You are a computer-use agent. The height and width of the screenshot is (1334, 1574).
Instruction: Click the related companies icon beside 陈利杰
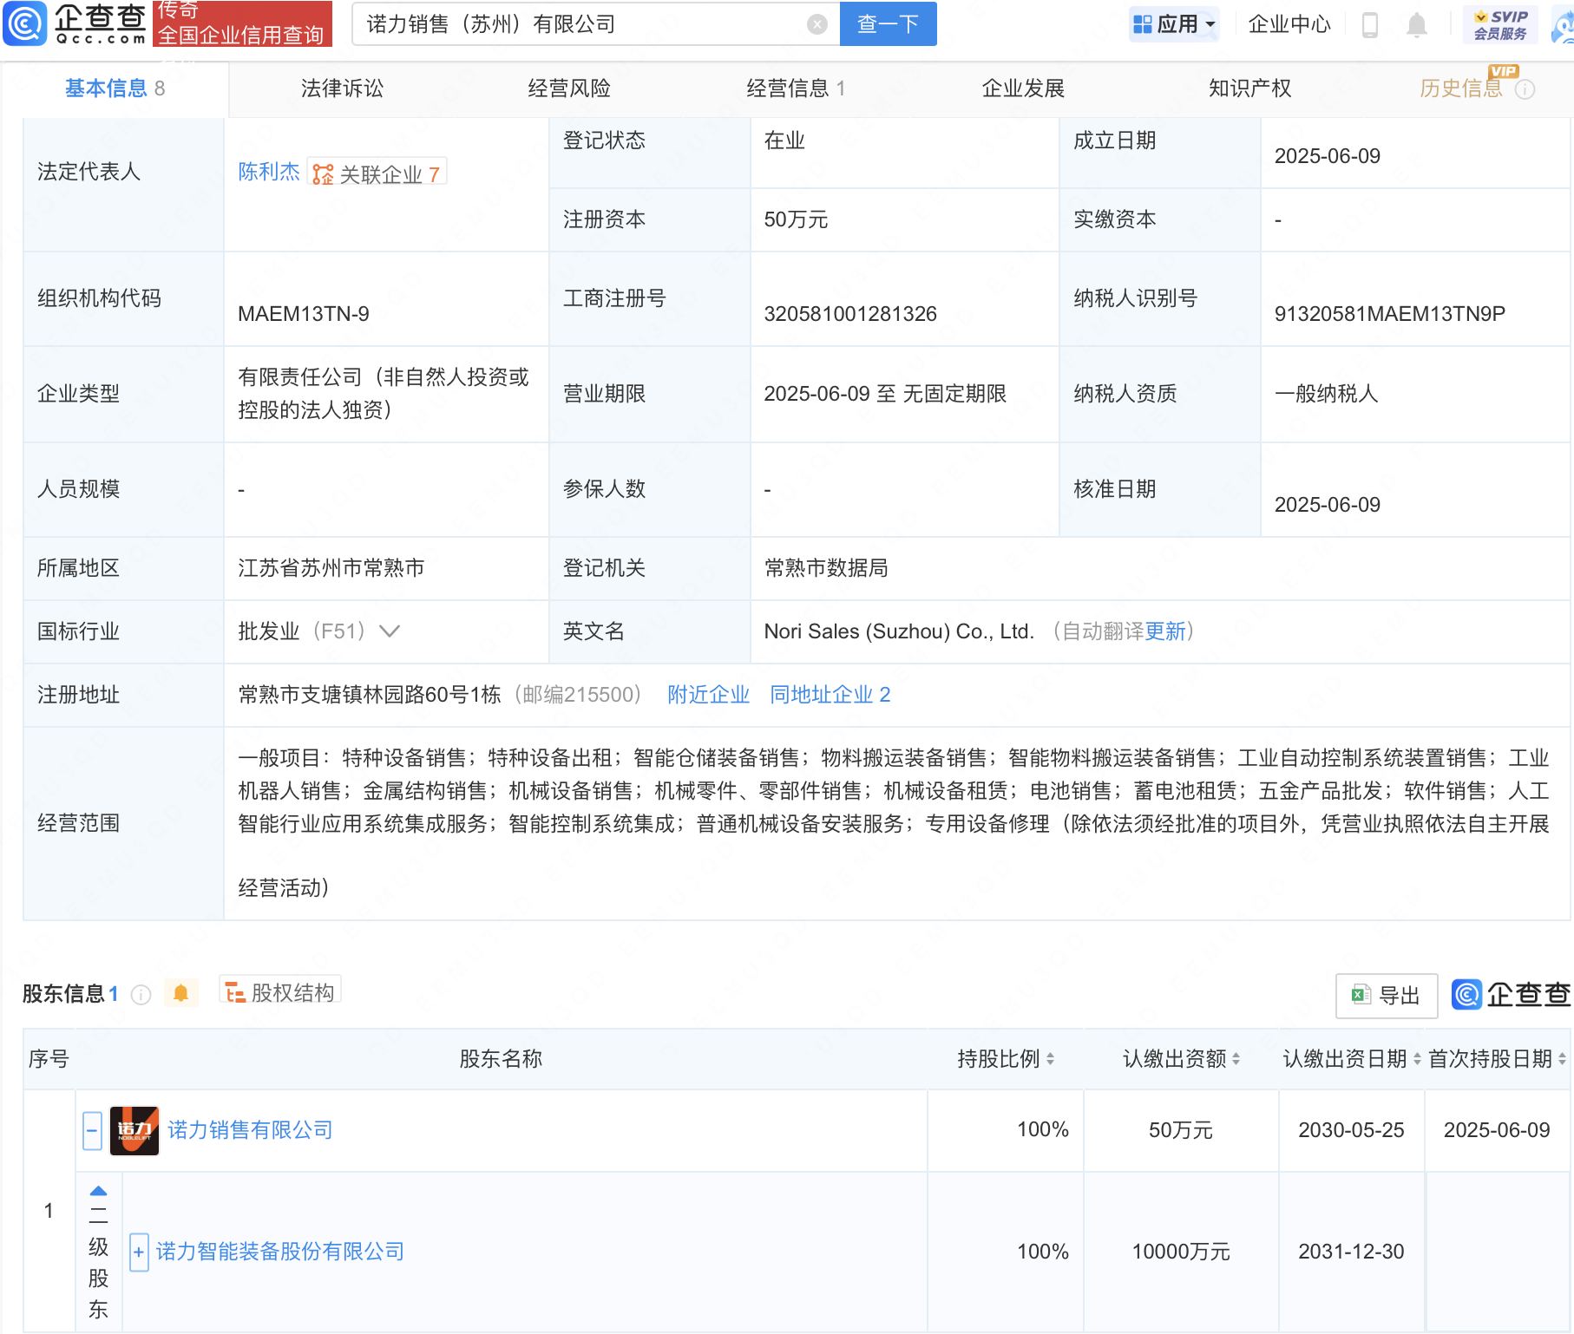tap(323, 174)
